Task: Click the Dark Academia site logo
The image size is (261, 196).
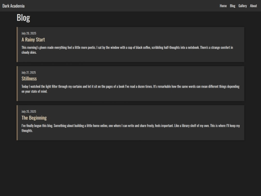Action: (x=14, y=6)
